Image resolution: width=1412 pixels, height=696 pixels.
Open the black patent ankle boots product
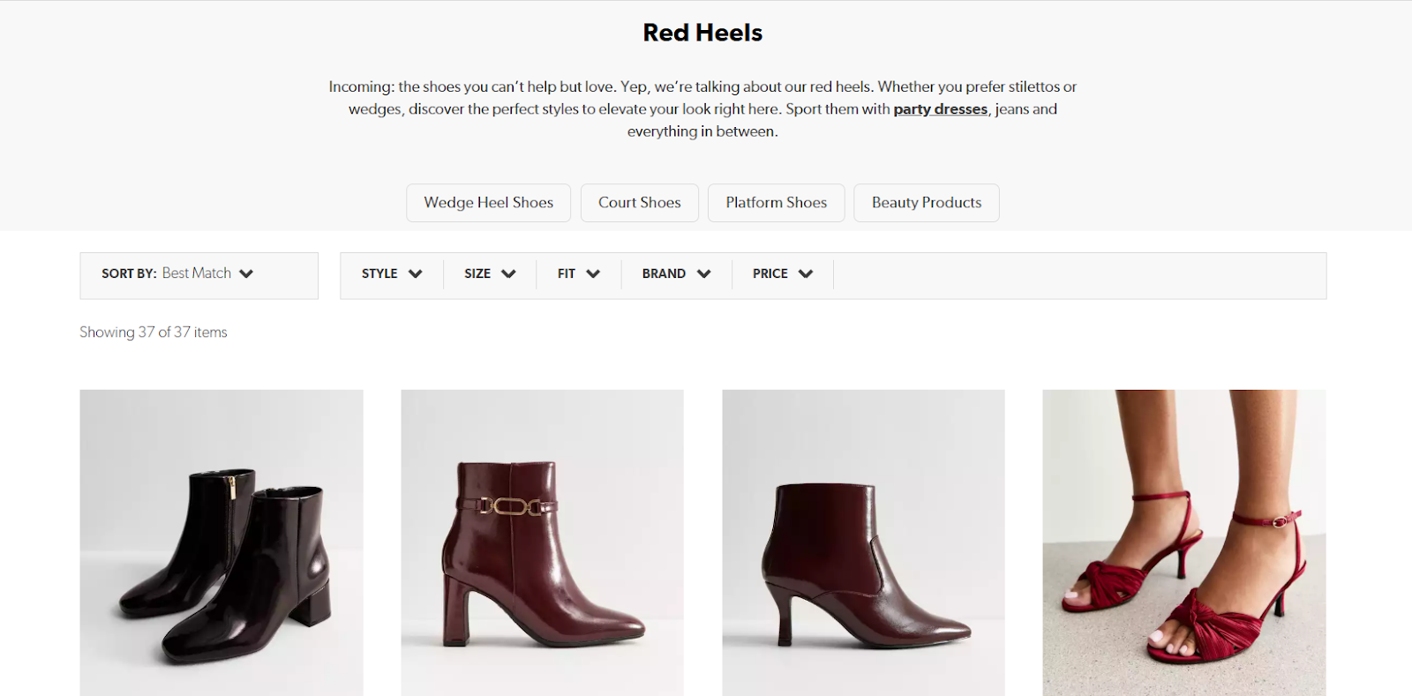[x=221, y=542]
